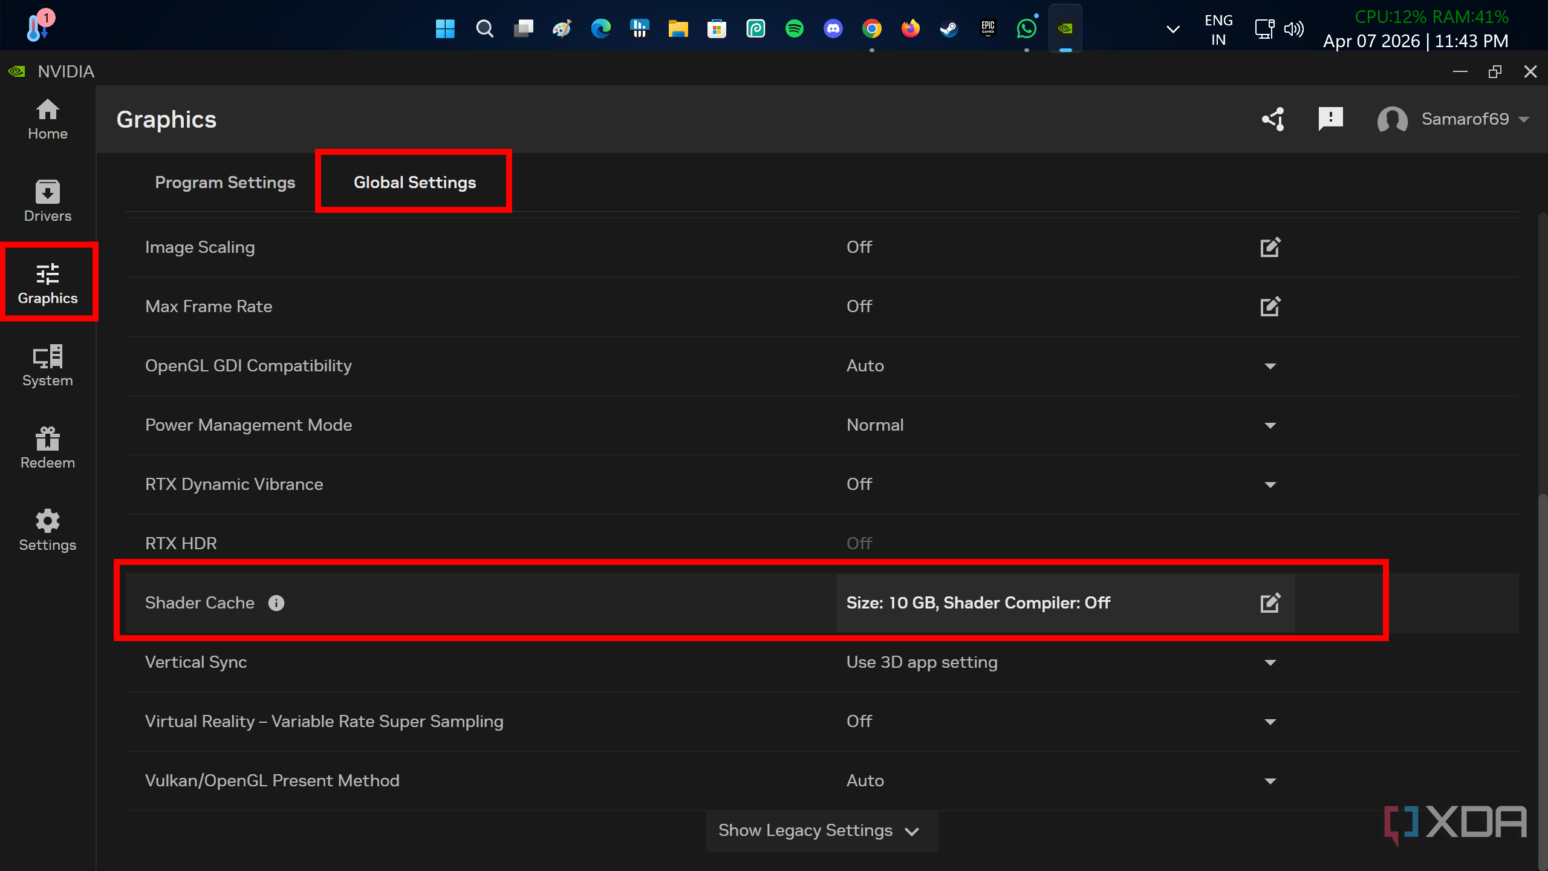Image resolution: width=1548 pixels, height=871 pixels.
Task: Expand OpenGL GDI Compatibility dropdown
Action: tap(1270, 366)
